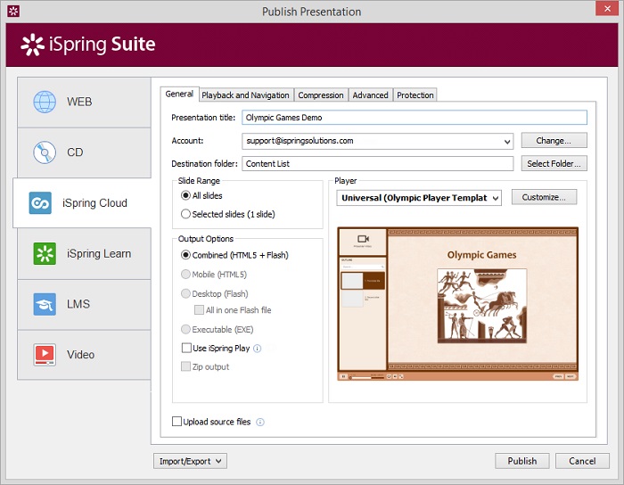Click the WEB globe icon

tap(45, 102)
